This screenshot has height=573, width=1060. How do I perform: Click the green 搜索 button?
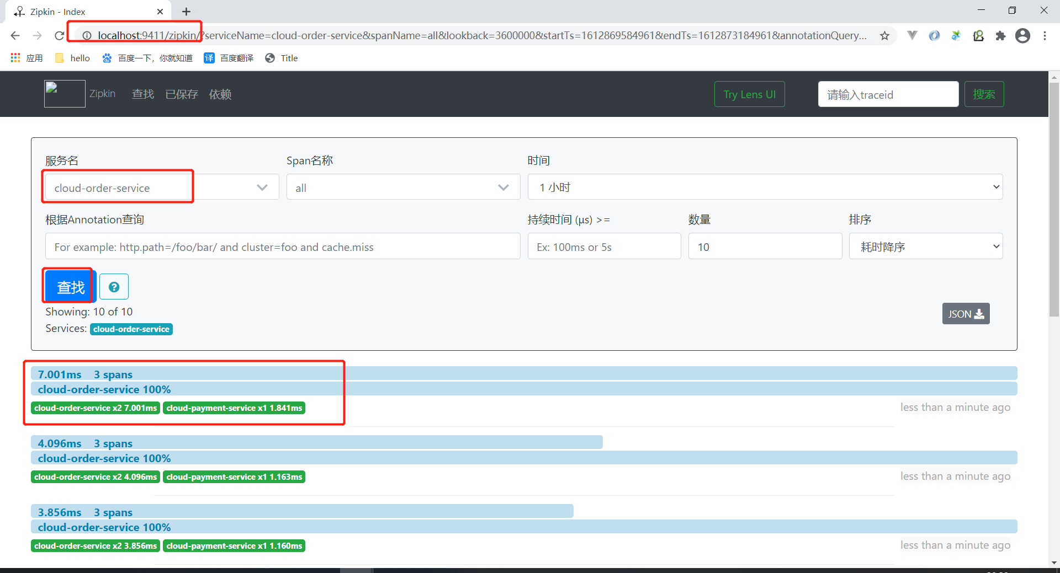click(x=984, y=94)
